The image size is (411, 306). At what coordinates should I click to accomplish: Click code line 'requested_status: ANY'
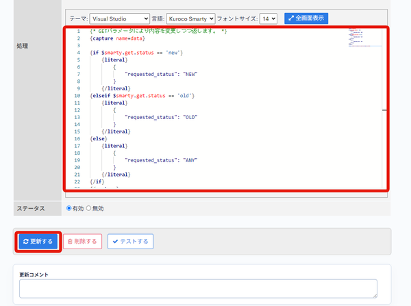tap(161, 160)
